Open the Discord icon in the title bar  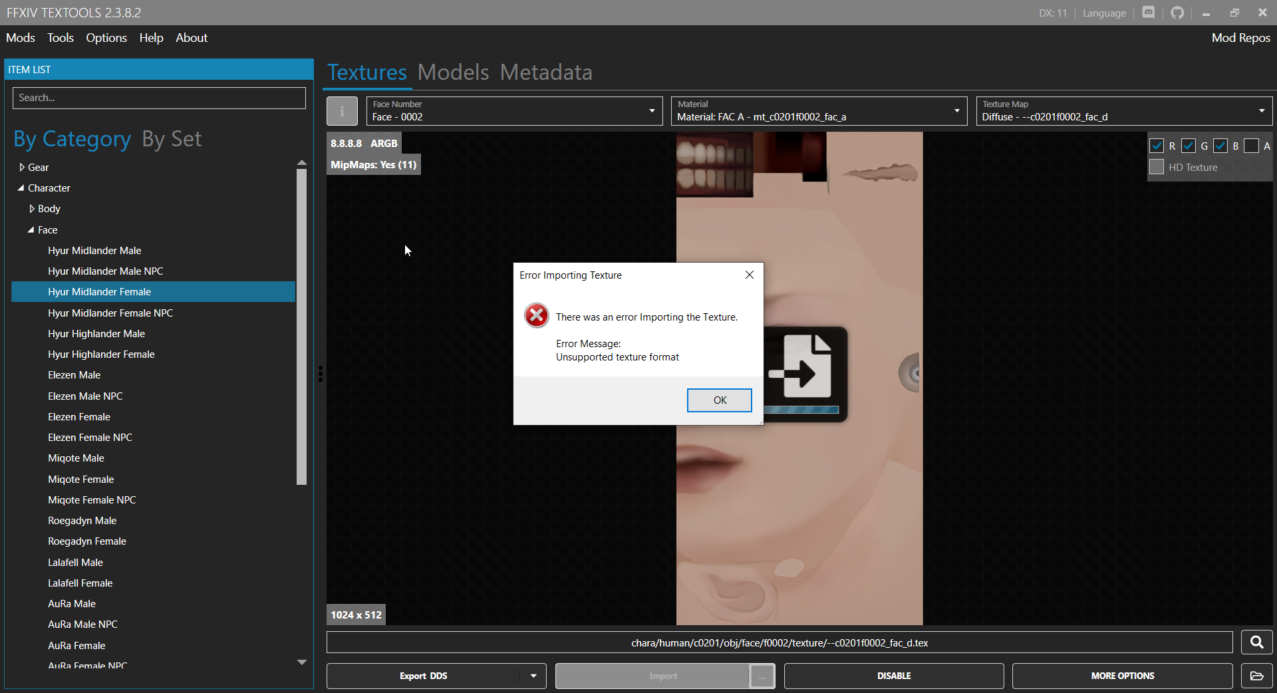tap(1148, 12)
